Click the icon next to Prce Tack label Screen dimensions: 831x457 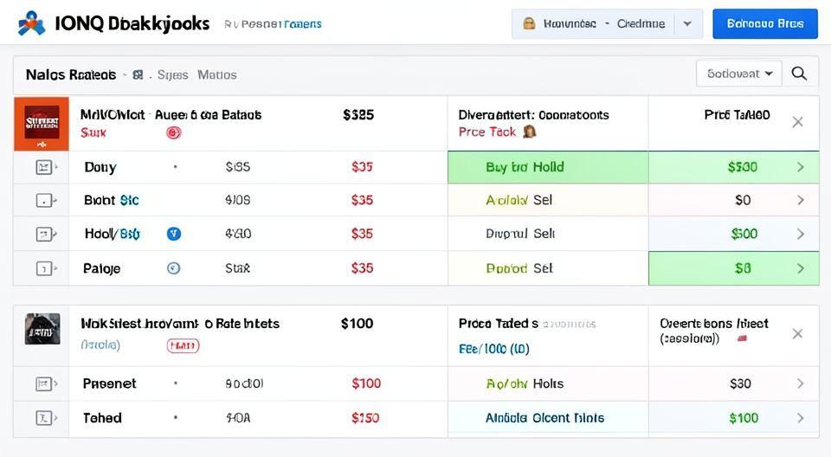[530, 132]
